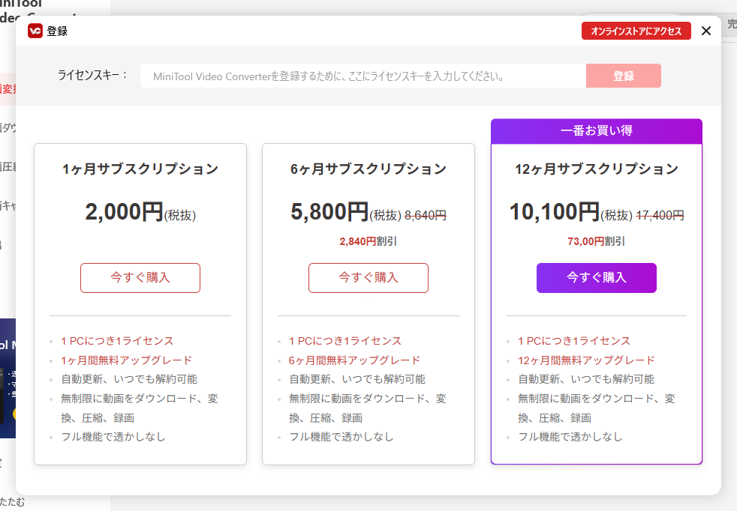737x511 pixels.
Task: Click the 5,800円 price
Action: tap(329, 211)
